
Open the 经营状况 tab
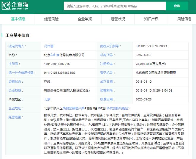pos(118,19)
